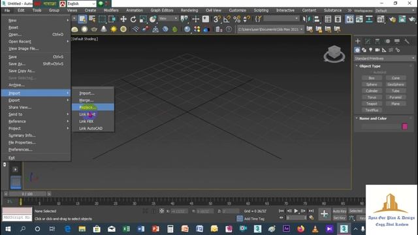Open the Align tool
The height and width of the screenshot is (235, 418).
click(x=317, y=19)
